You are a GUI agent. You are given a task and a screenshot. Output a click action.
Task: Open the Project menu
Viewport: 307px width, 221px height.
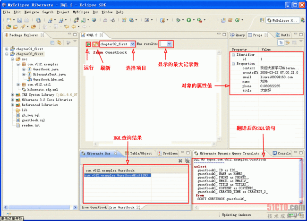(63, 12)
